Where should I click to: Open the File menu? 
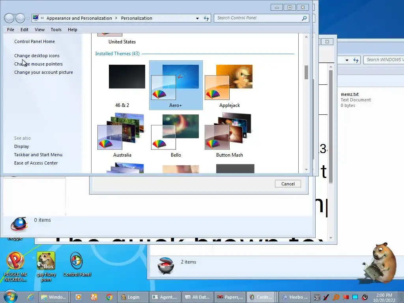click(11, 30)
